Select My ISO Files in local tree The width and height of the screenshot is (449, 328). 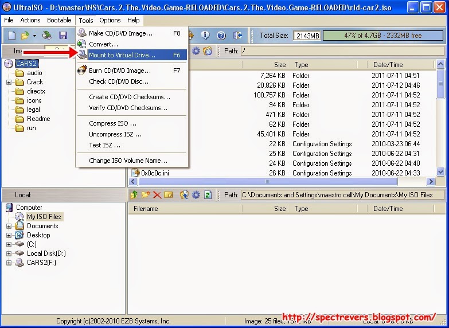click(x=44, y=217)
